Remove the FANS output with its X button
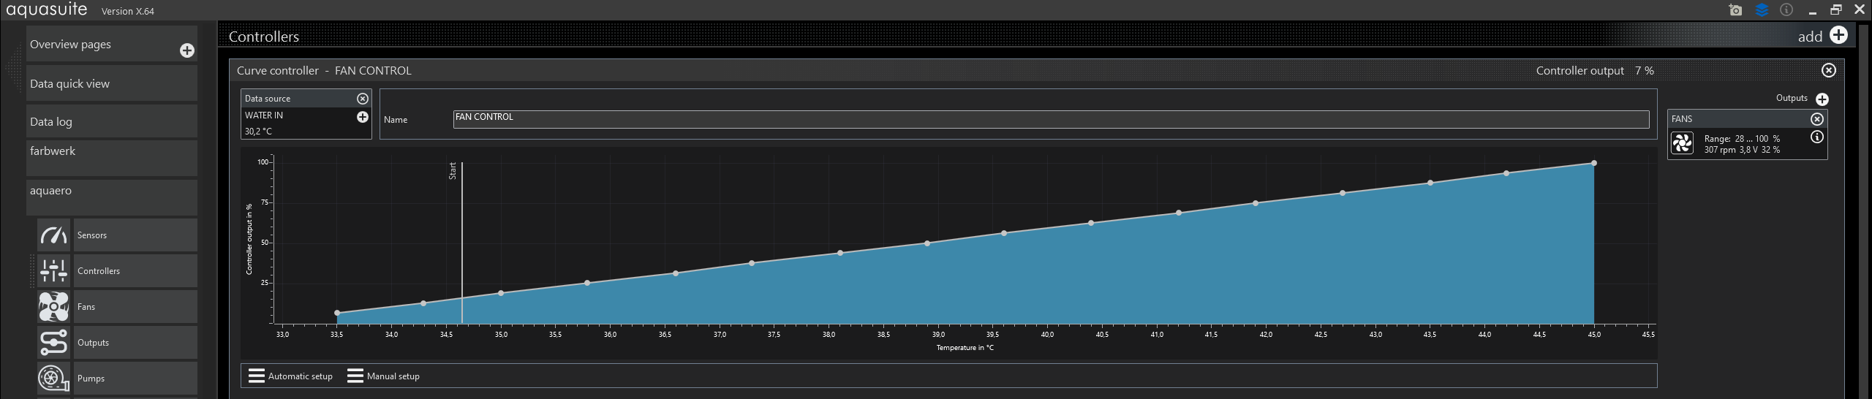The height and width of the screenshot is (399, 1872). [1817, 119]
